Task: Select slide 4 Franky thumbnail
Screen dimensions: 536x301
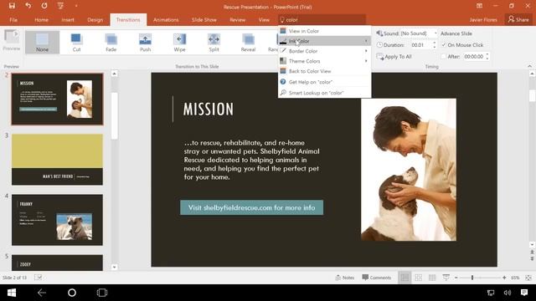Action: tap(57, 220)
